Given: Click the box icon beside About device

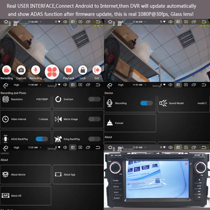Looking at the screenshot, I should click(6, 174).
